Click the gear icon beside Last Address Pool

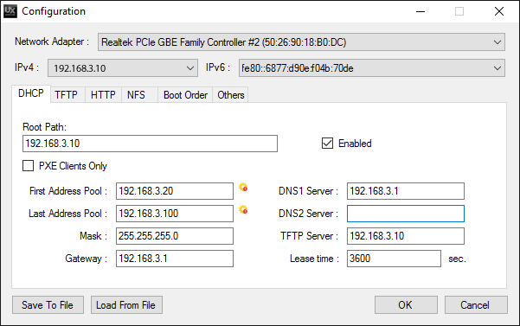243,210
